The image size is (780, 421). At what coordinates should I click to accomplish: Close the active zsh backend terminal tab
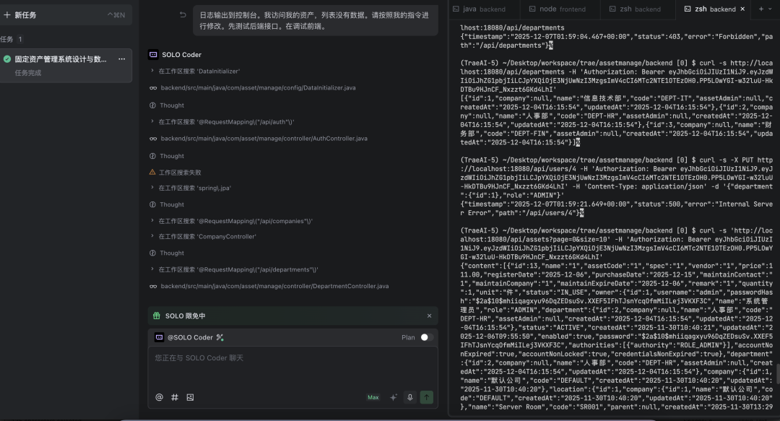(742, 9)
